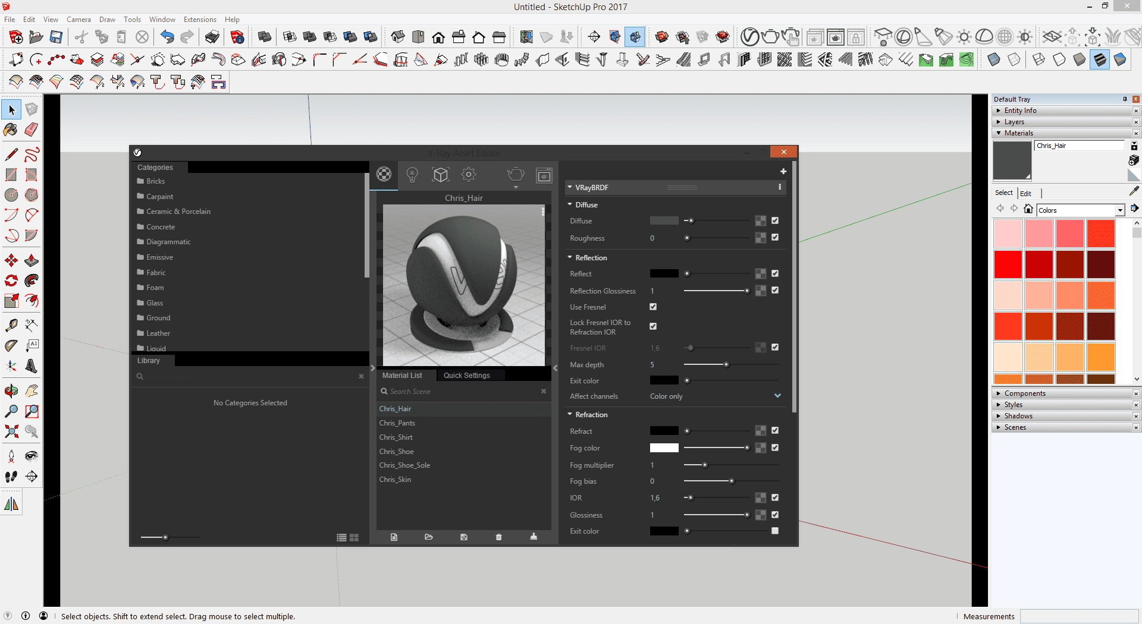Switch to the Edit tab in Materials
1142x624 pixels.
(1026, 194)
